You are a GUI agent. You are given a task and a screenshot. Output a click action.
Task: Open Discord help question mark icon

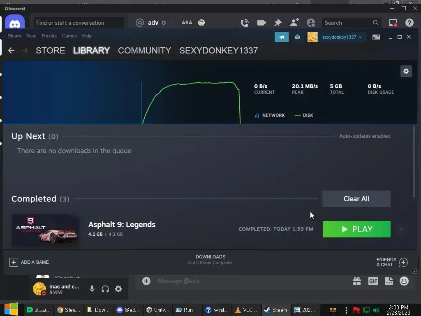tap(409, 23)
